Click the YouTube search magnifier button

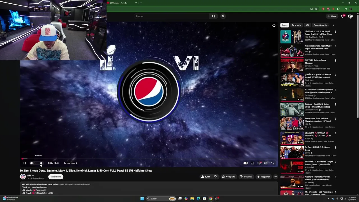tap(213, 16)
